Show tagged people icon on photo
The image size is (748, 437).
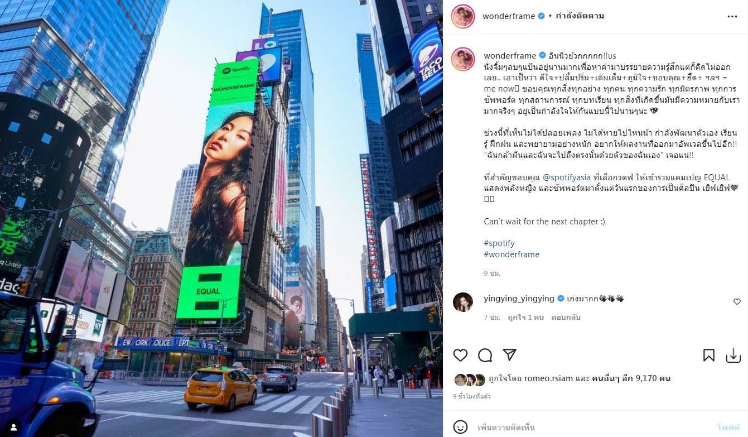pyautogui.click(x=13, y=427)
